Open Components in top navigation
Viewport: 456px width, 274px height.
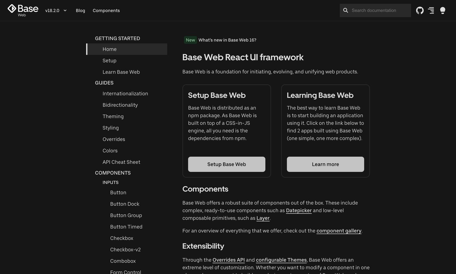click(x=106, y=11)
